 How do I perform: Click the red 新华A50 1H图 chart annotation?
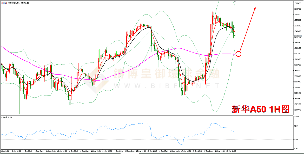click(260, 110)
